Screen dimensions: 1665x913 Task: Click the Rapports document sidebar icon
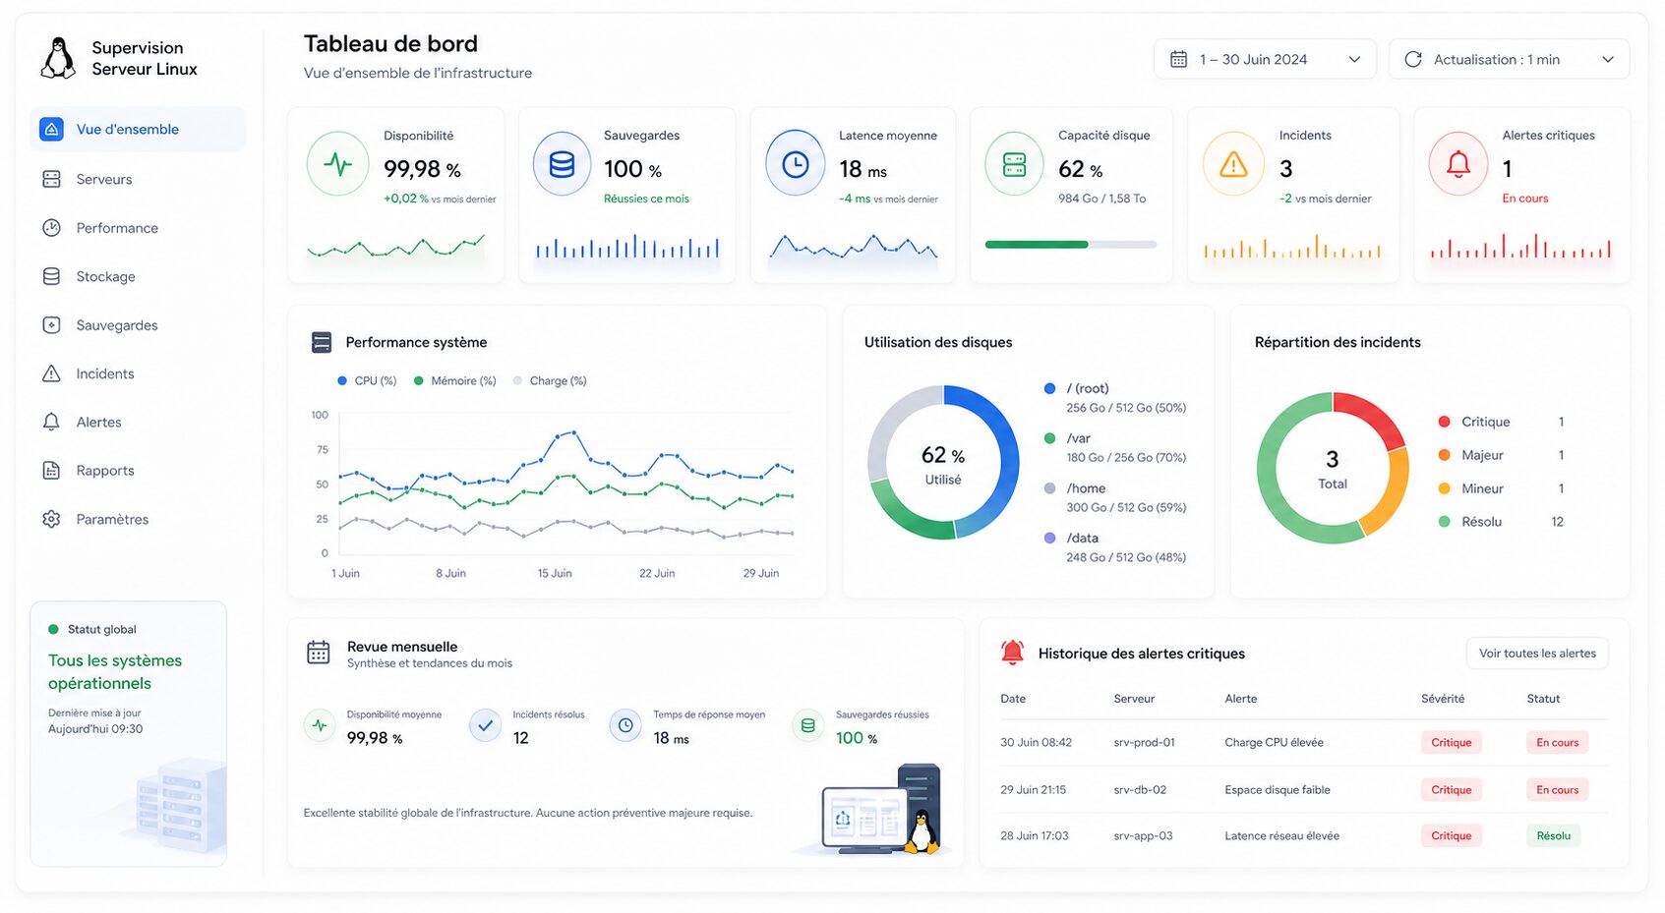[x=51, y=471]
